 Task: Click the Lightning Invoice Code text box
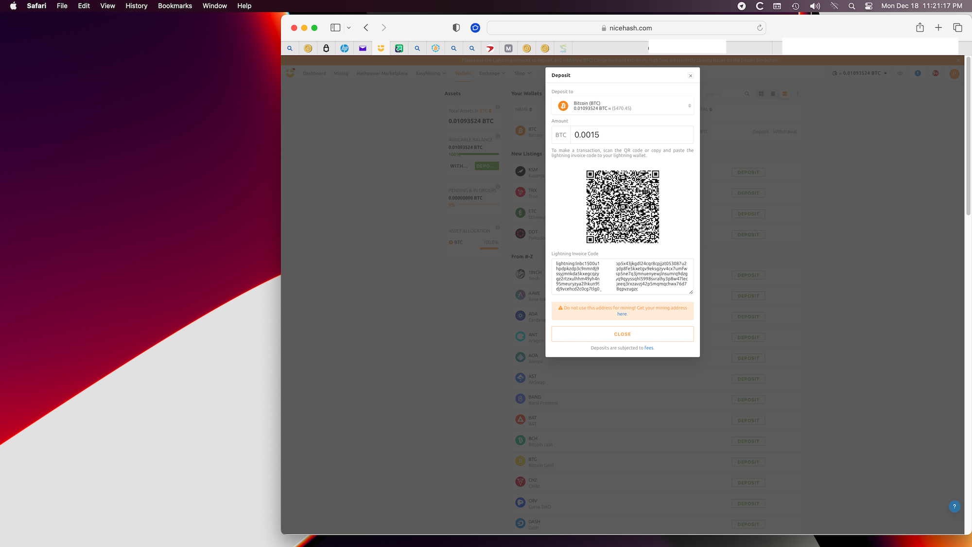coord(622,276)
